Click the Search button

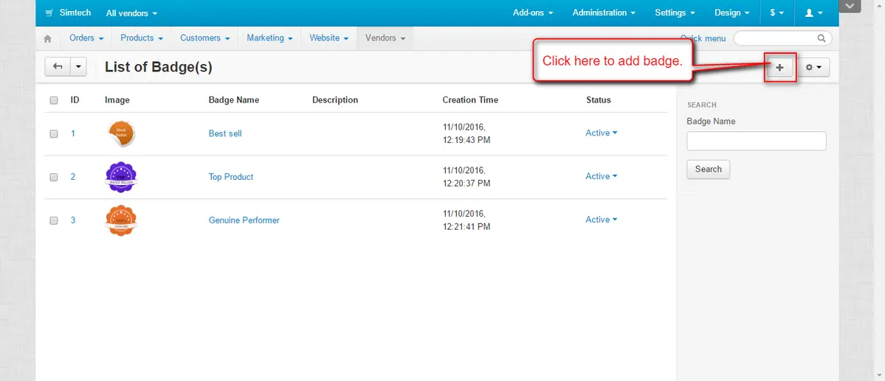708,169
